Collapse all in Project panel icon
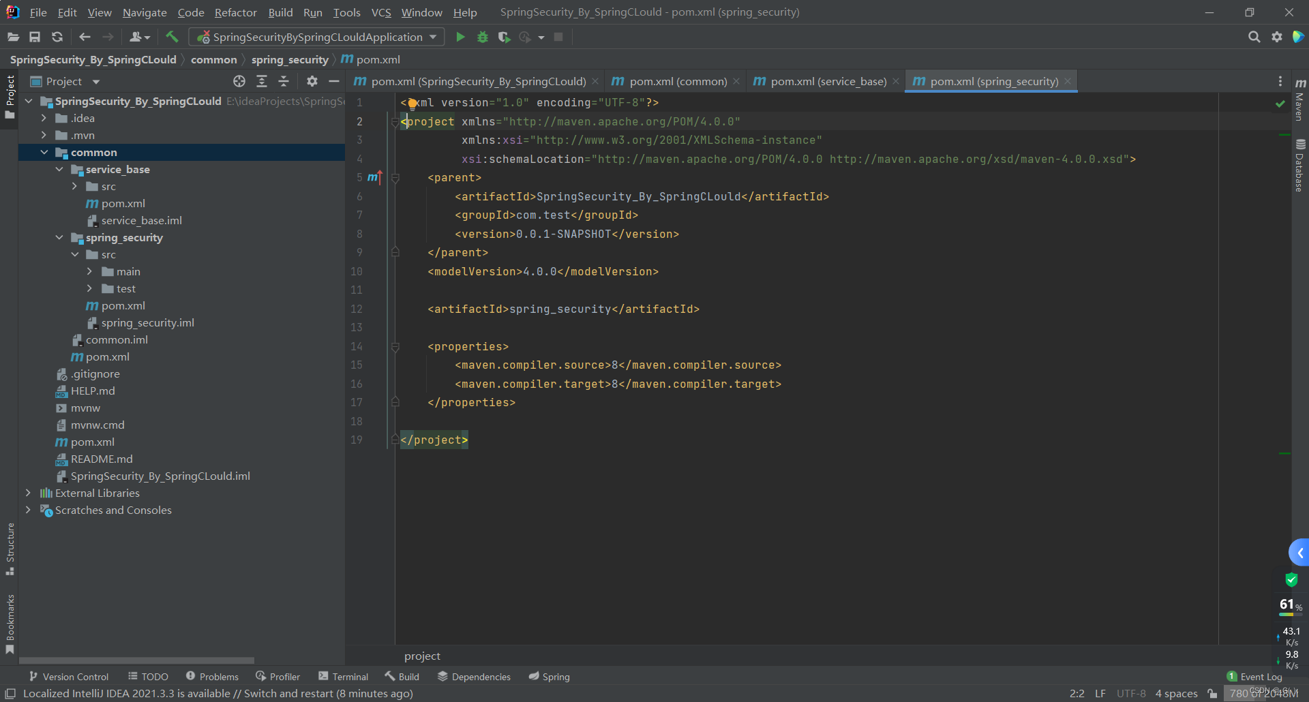Screen dimensions: 1309x702 click(284, 81)
